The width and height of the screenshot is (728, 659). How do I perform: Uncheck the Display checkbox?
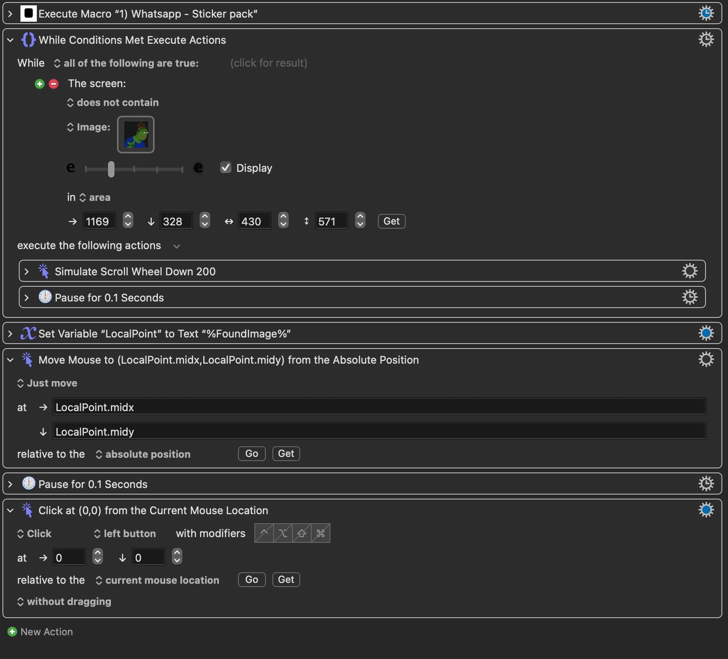click(226, 168)
